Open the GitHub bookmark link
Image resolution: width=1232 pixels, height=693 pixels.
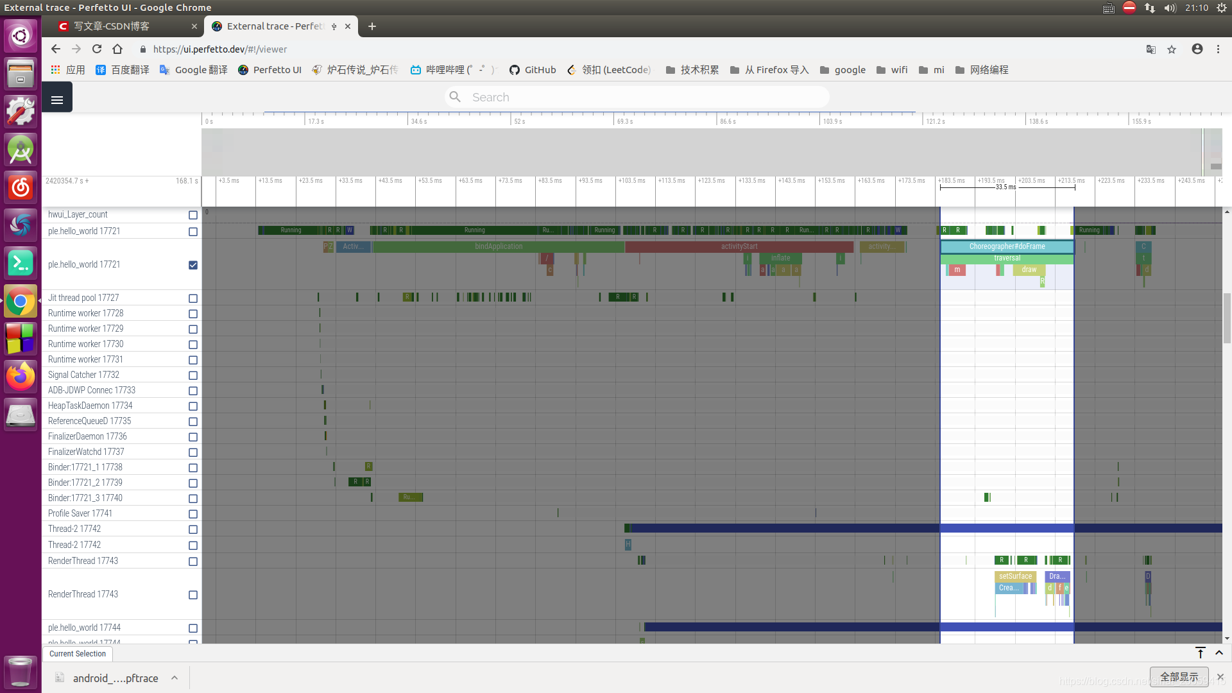[x=533, y=70]
